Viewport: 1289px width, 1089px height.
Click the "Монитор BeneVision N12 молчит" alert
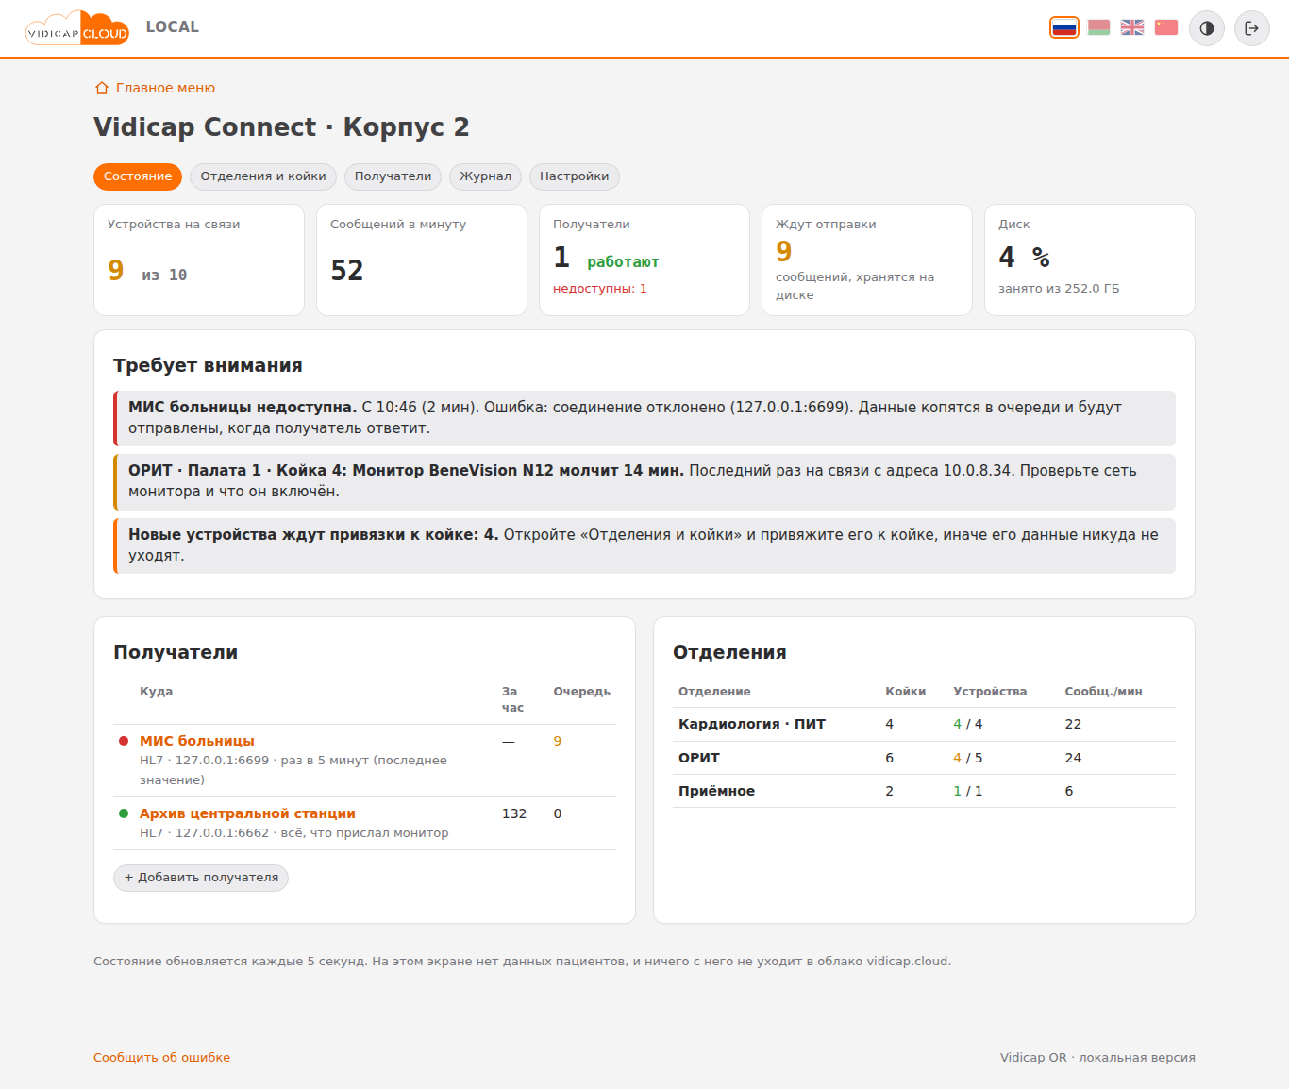click(x=644, y=481)
